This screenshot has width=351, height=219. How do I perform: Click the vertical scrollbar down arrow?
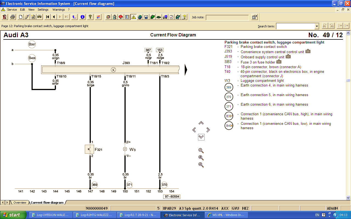coord(348,198)
